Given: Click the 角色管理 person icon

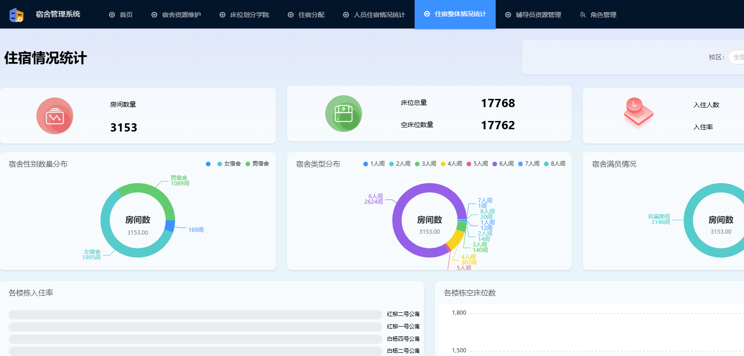Looking at the screenshot, I should pos(583,15).
